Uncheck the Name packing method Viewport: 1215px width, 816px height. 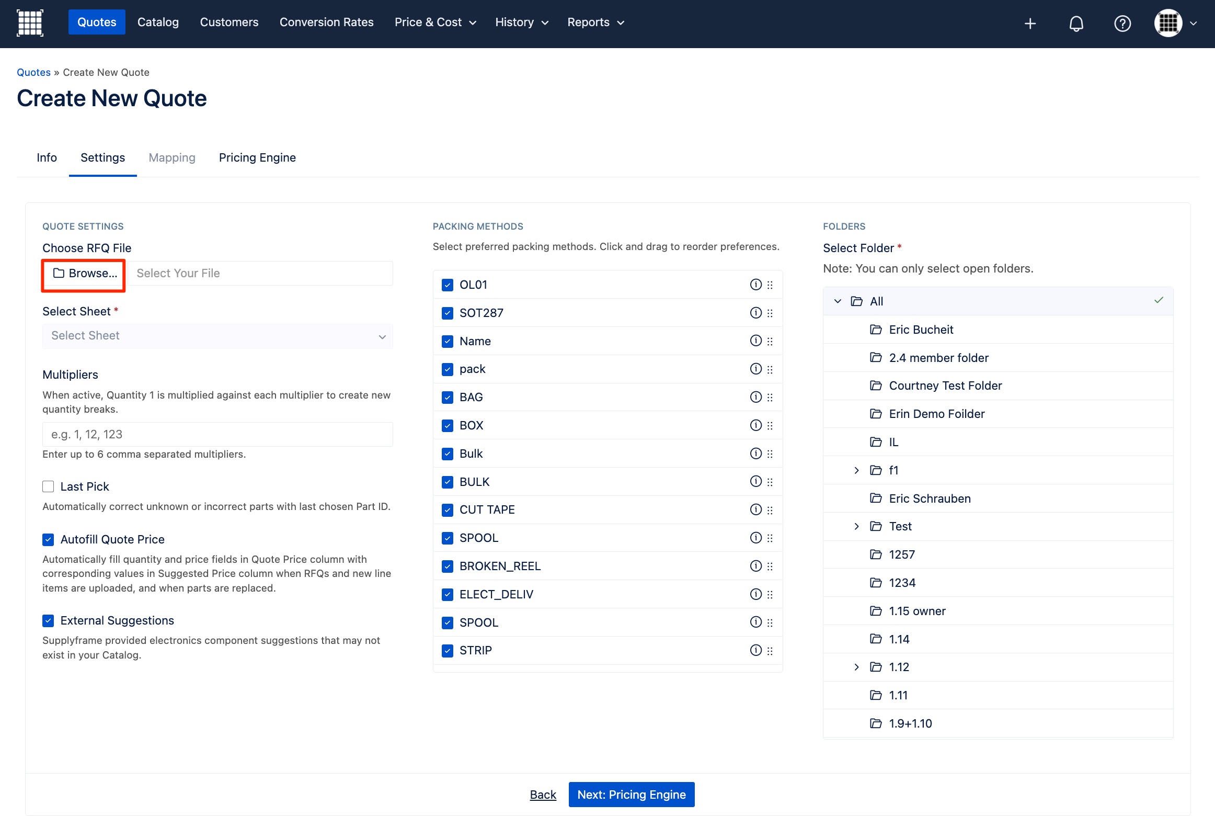point(448,341)
